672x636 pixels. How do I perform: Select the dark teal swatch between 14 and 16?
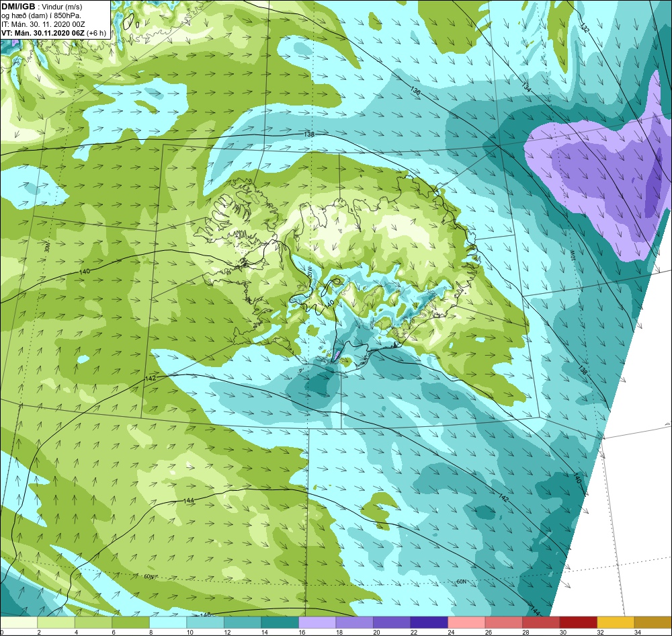coord(280,623)
